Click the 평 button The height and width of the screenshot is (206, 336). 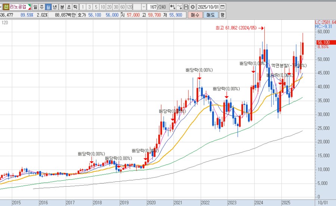[223, 15]
